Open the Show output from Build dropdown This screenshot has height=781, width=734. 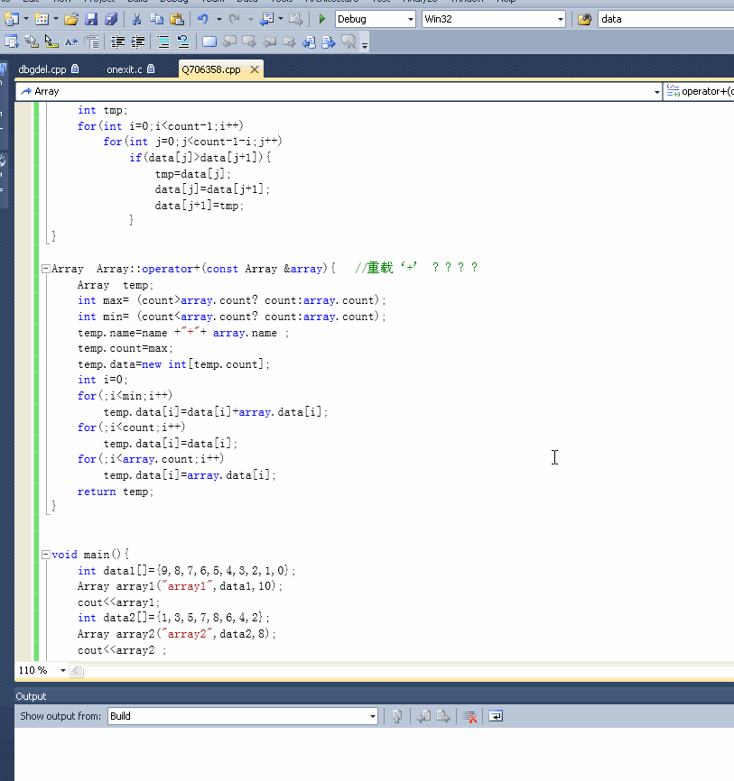pyautogui.click(x=373, y=716)
